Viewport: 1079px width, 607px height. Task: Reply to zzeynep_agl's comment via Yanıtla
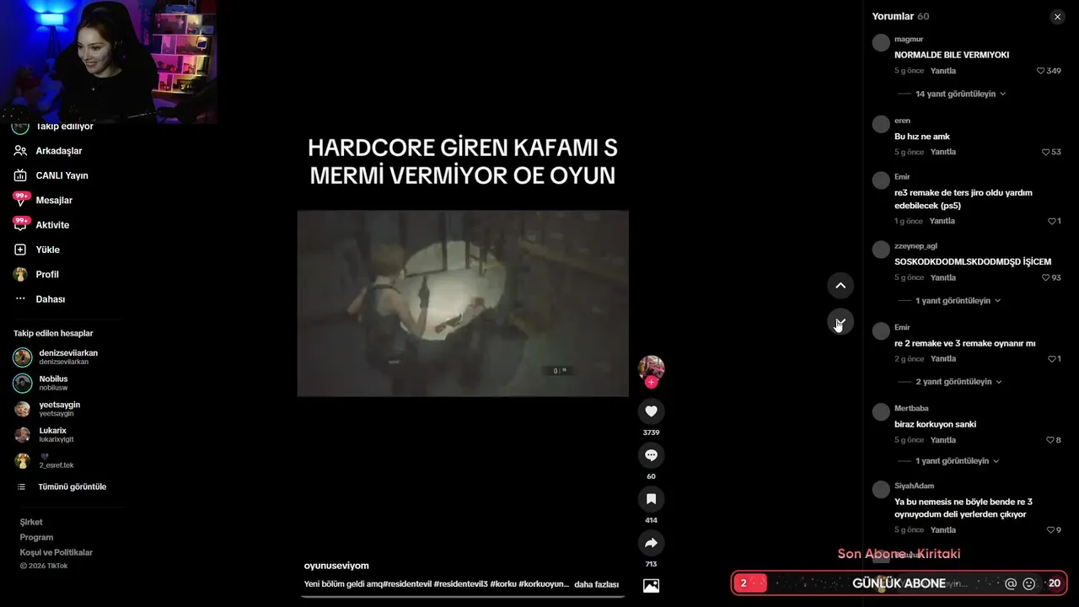(x=943, y=277)
